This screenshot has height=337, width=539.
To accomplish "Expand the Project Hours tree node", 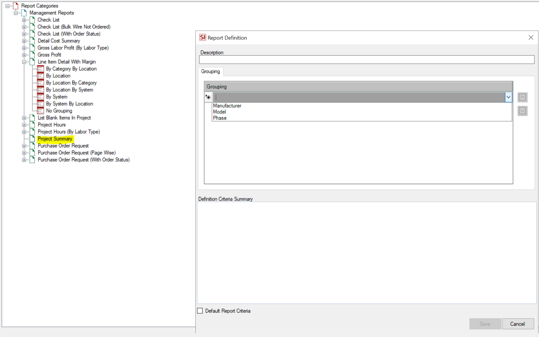I will pos(24,125).
